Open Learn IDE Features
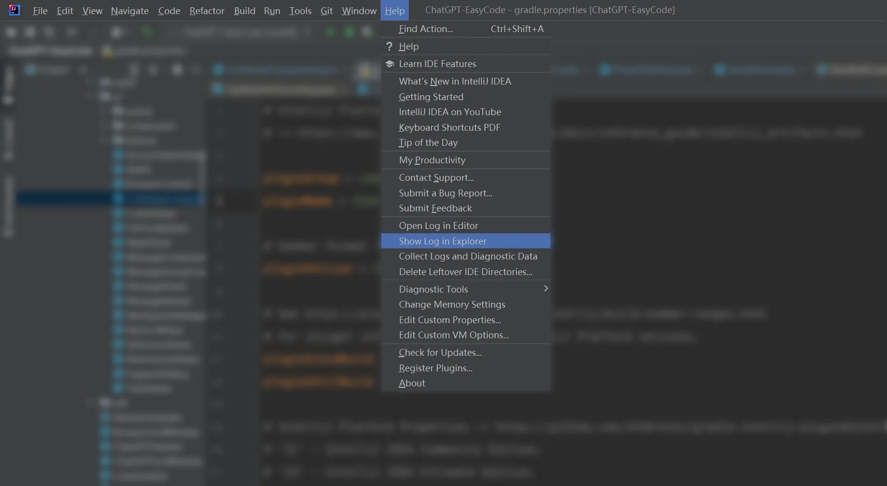887x486 pixels. click(466, 64)
